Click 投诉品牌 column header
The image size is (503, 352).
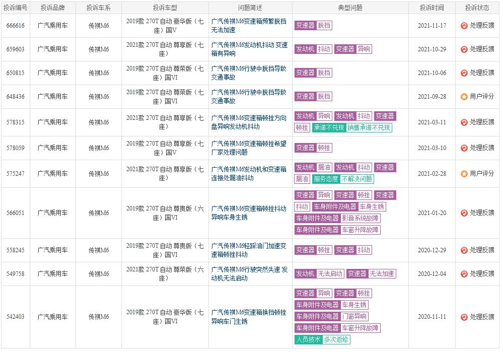coord(52,8)
